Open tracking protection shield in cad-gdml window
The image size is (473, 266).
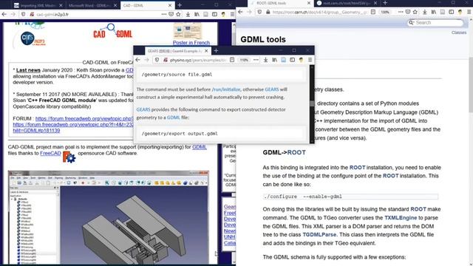click(x=23, y=14)
